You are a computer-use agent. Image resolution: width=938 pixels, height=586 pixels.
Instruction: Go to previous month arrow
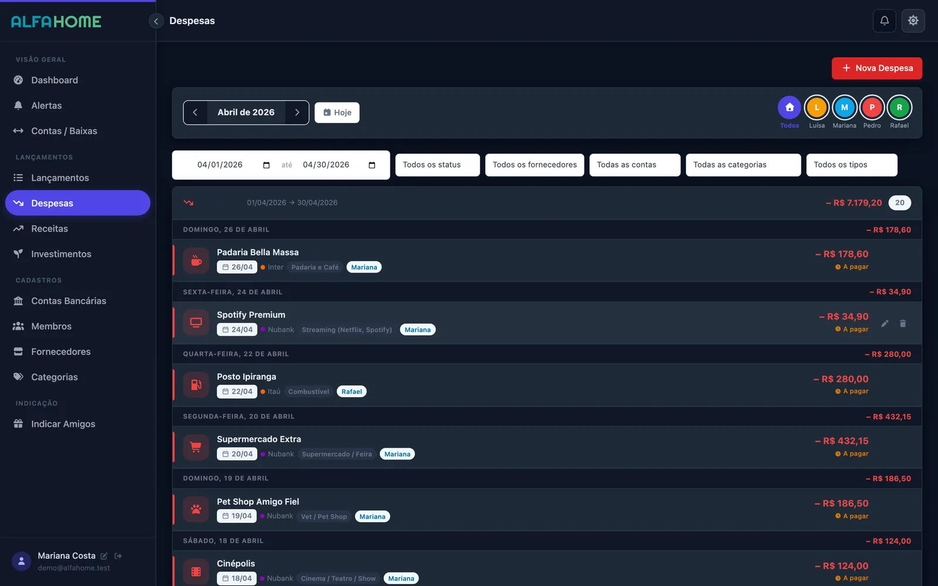(195, 113)
